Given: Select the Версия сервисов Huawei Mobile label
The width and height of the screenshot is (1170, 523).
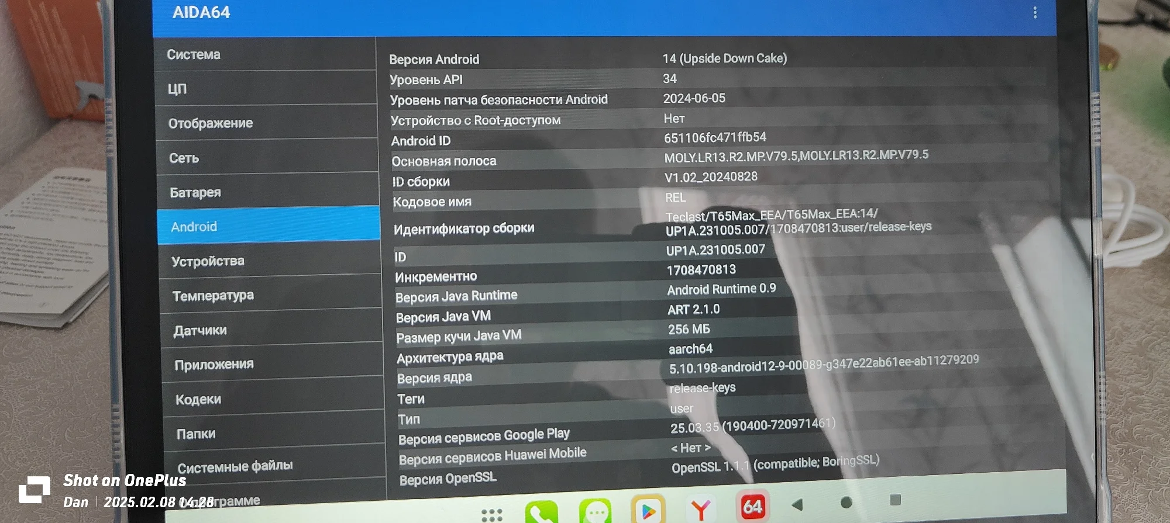Looking at the screenshot, I should (493, 456).
